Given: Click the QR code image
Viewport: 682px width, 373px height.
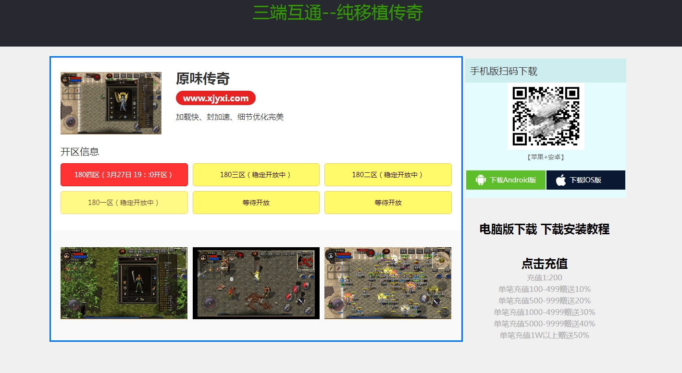Looking at the screenshot, I should tap(546, 116).
